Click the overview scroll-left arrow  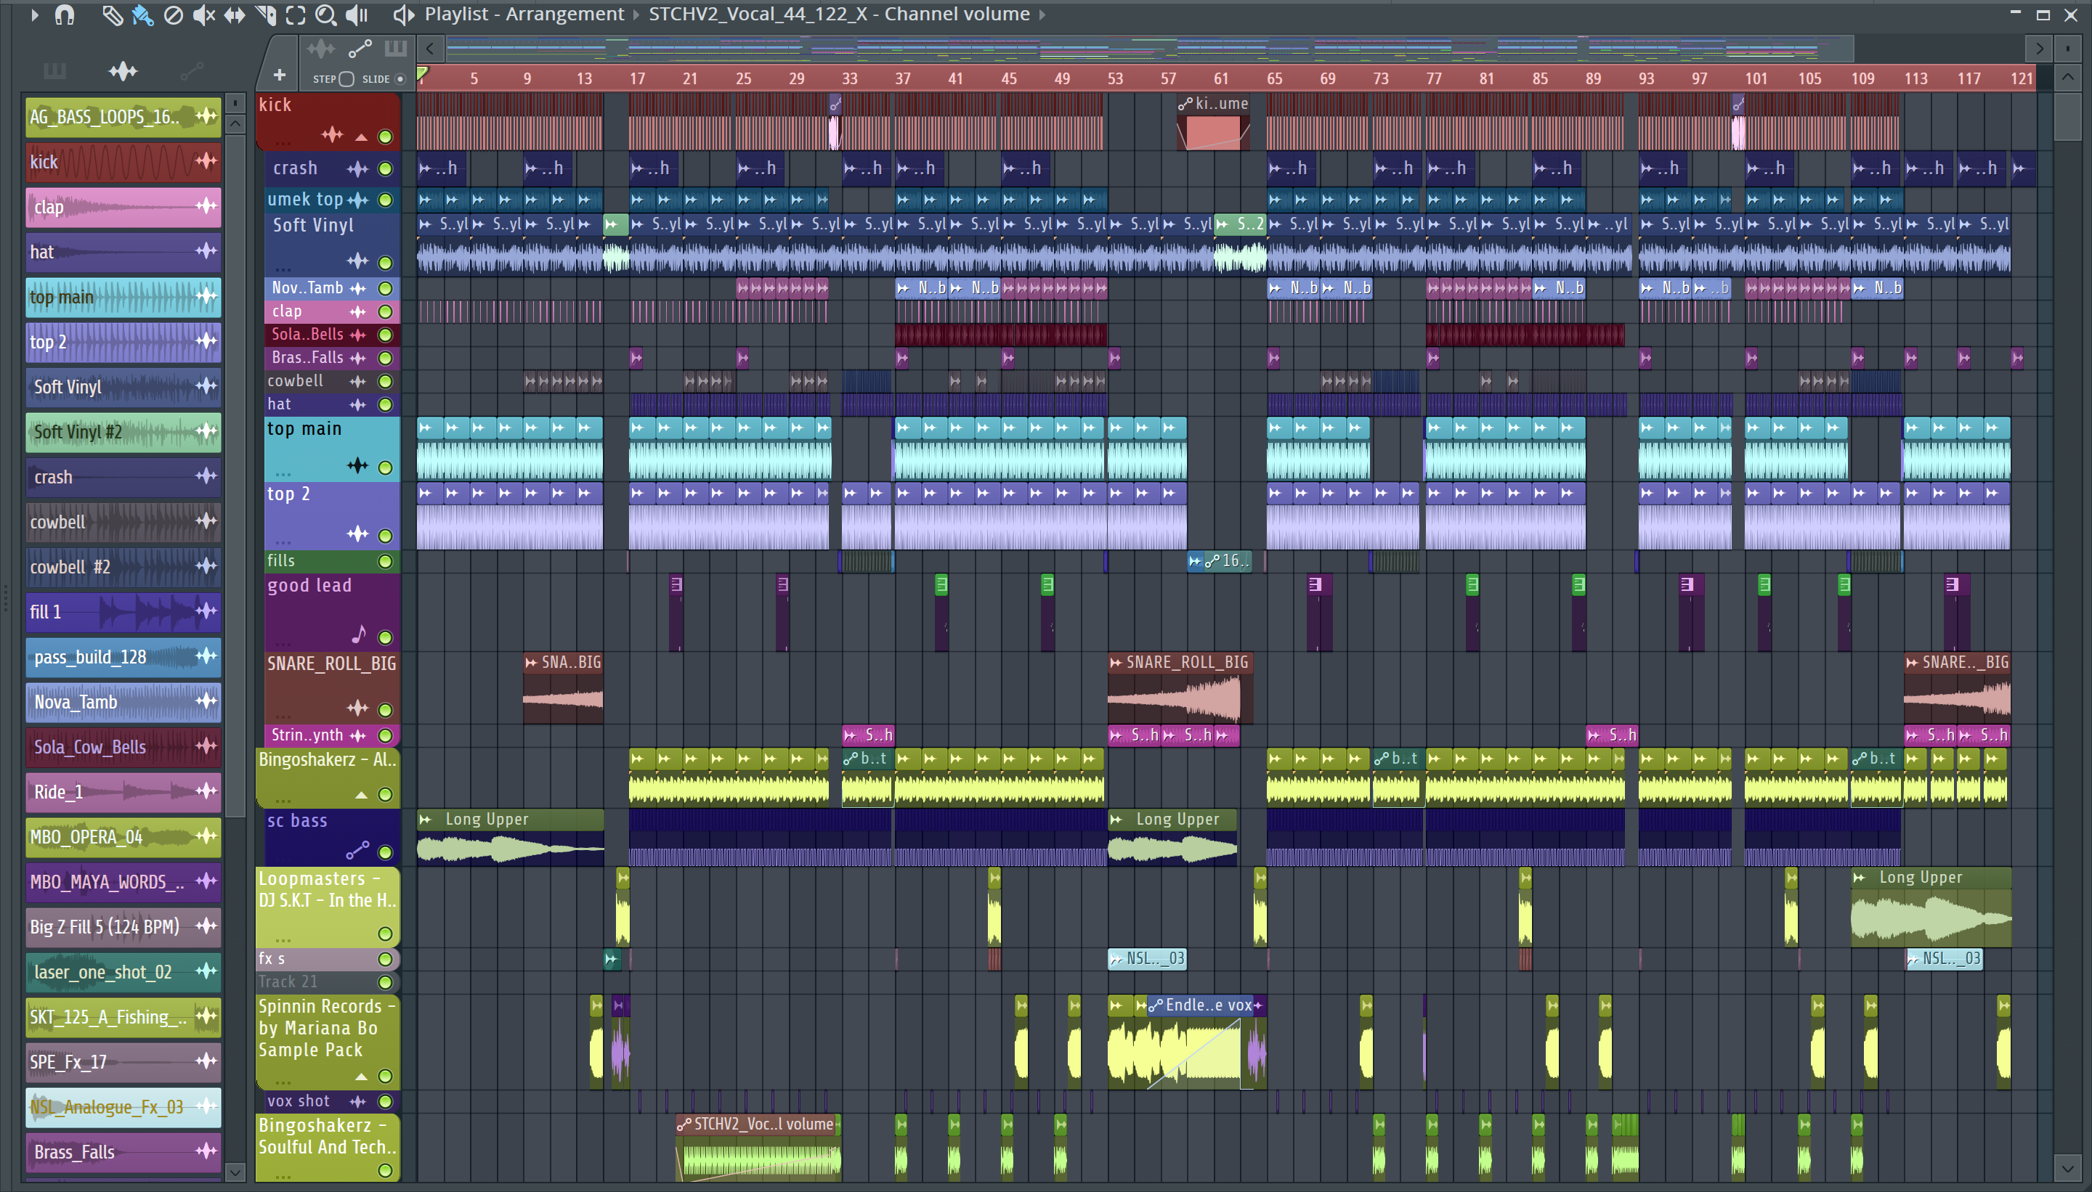point(430,49)
